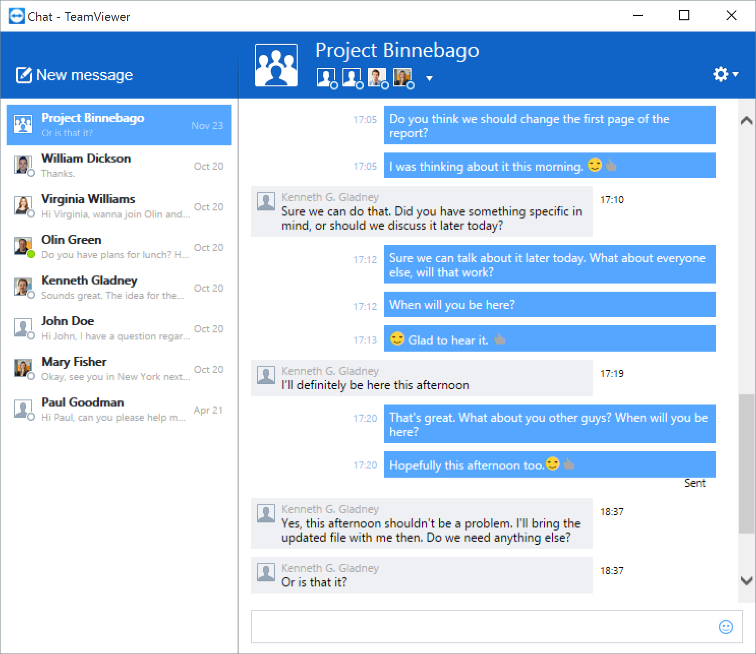This screenshot has height=654, width=756.
Task: Click the New message compose icon
Action: [x=24, y=75]
